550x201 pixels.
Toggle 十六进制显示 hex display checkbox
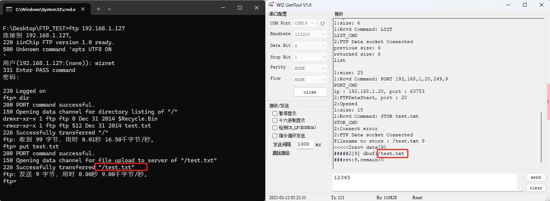point(275,121)
